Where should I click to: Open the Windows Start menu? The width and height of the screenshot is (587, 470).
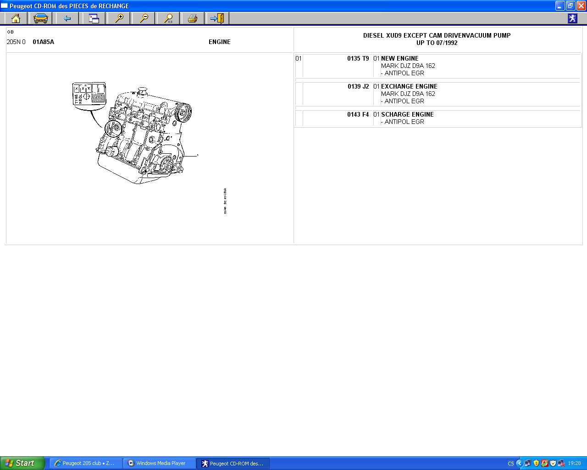(22, 463)
